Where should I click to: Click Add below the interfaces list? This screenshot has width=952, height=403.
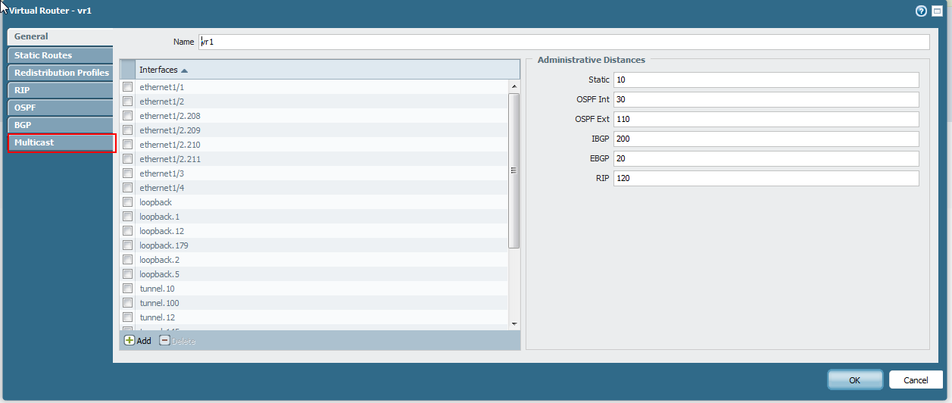click(138, 341)
